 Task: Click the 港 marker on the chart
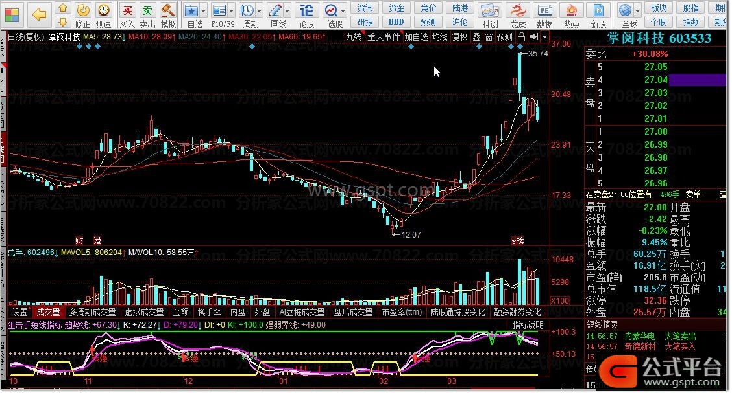tap(97, 240)
